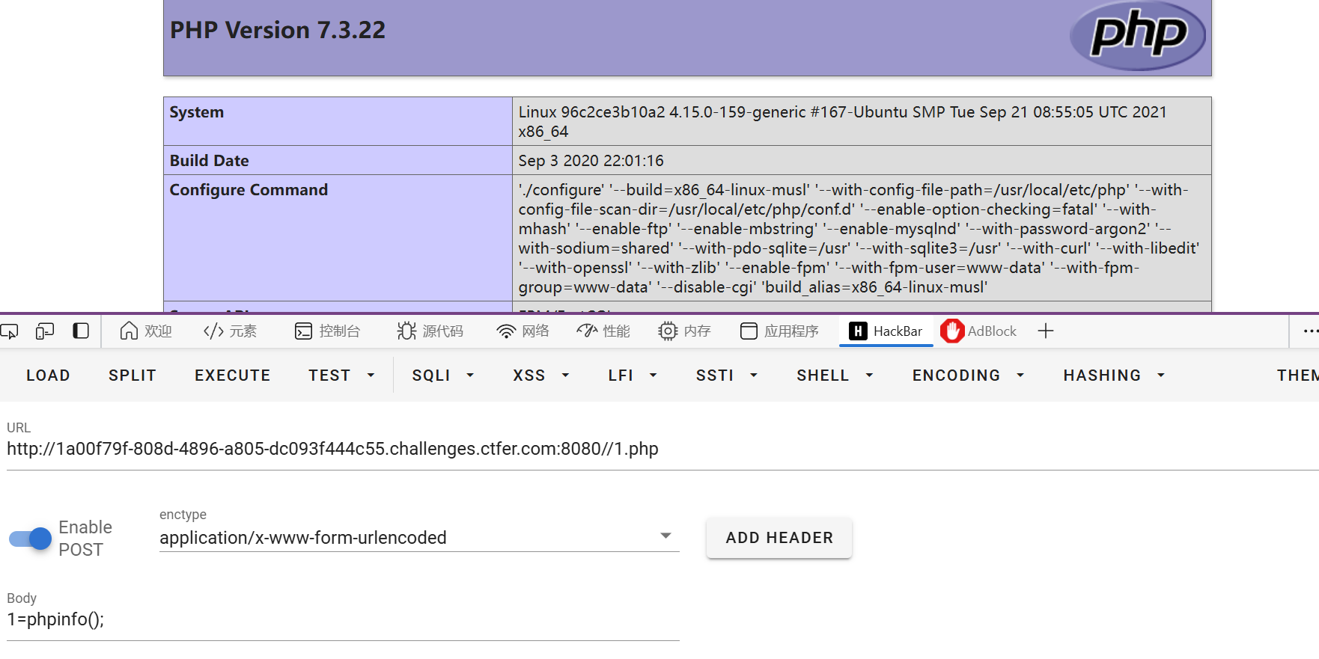Expand the HASHING dropdown menu
1319x659 pixels.
click(1114, 376)
